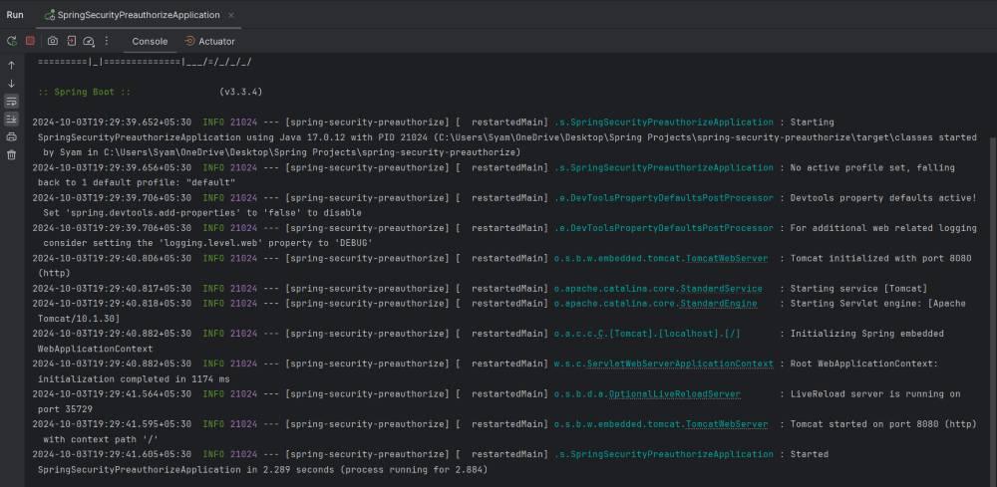Screen dimensions: 997x487
Task: Click timestamp 2024-10-03T19:29:41.605+05:30
Action: pos(112,454)
